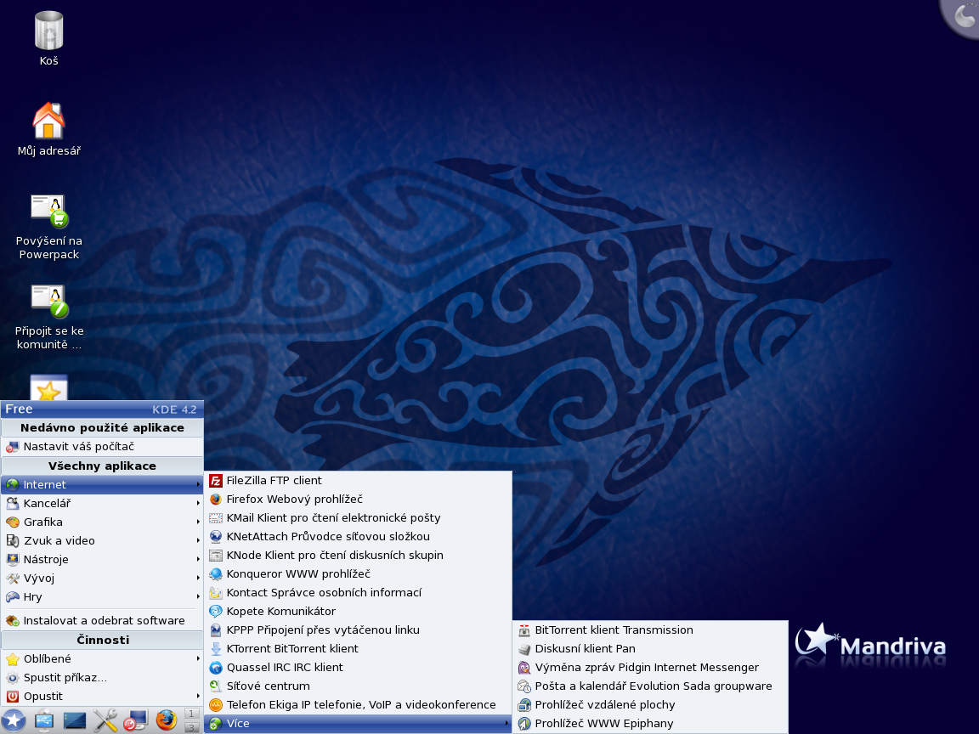The image size is (979, 734).
Task: Launch Telefon Ekiga IP telefonie
Action: coord(359,705)
